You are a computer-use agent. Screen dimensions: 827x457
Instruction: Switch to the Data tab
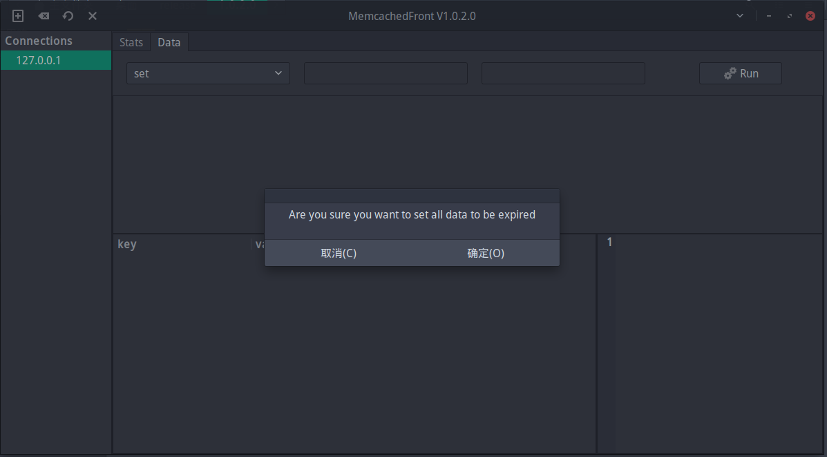(169, 42)
